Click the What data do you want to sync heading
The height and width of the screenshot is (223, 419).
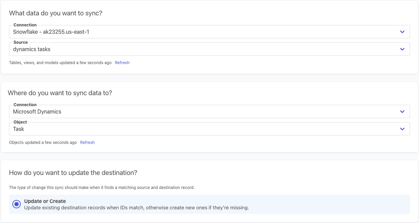click(x=55, y=13)
